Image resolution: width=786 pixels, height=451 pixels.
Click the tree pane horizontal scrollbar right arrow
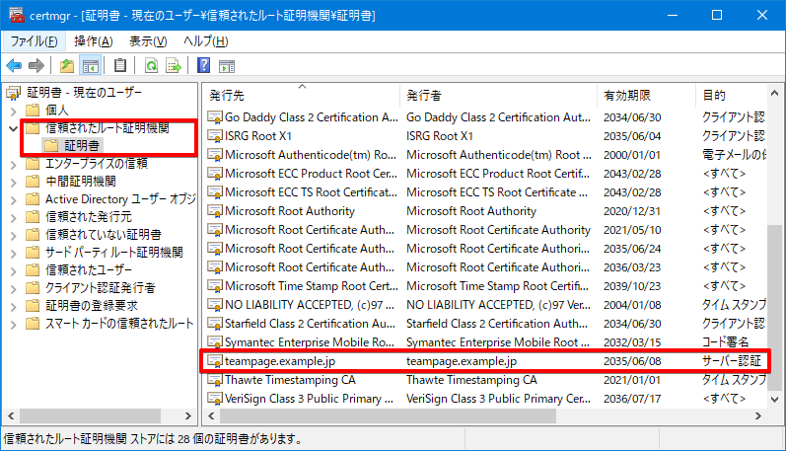point(188,415)
